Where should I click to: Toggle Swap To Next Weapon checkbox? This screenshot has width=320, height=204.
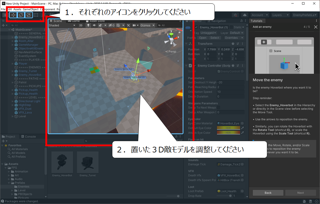[x=218, y=108]
